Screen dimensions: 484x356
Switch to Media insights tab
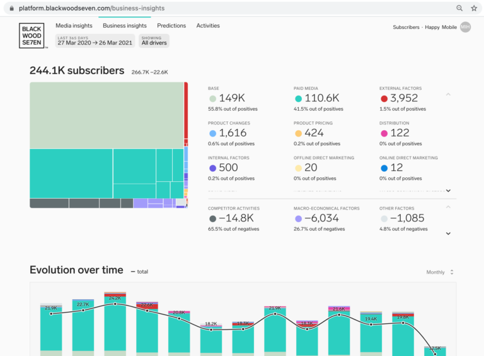tap(74, 26)
